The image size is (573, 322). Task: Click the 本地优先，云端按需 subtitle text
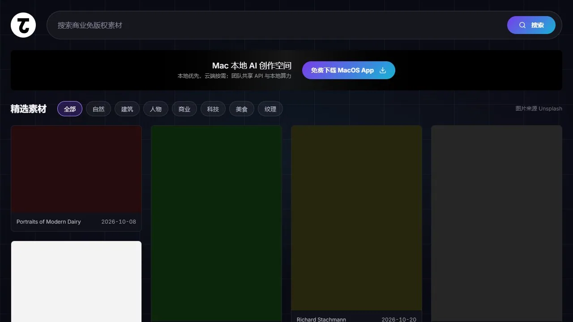[235, 76]
